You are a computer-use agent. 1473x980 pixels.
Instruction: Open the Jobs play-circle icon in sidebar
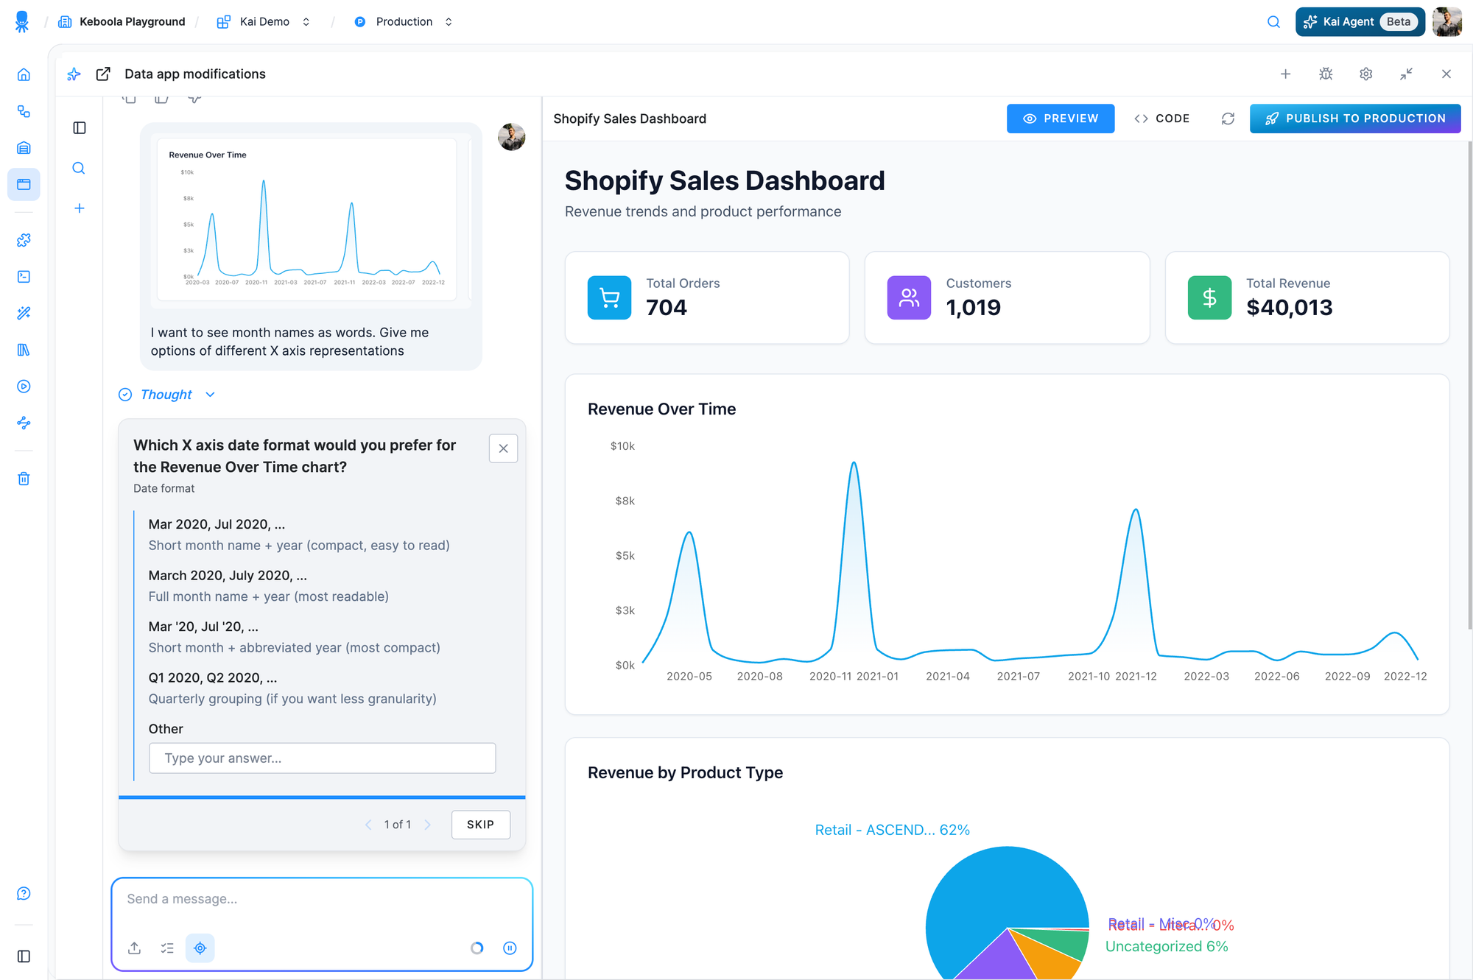pyautogui.click(x=24, y=387)
